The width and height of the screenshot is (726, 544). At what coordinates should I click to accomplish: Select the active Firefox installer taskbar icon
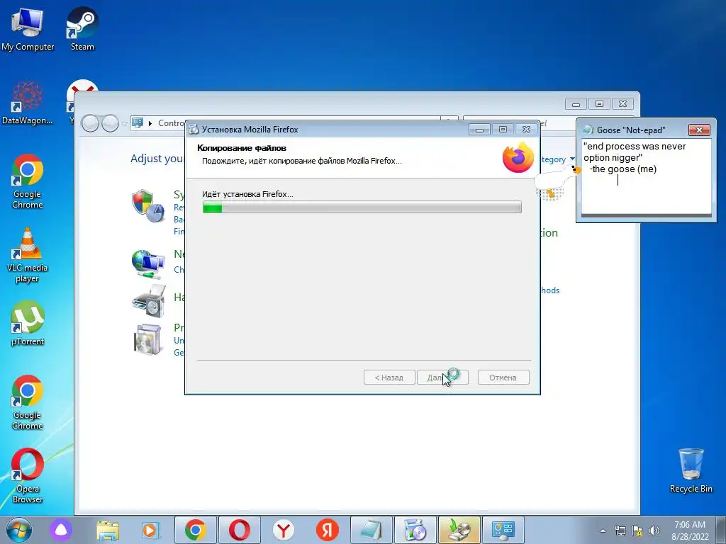point(459,530)
